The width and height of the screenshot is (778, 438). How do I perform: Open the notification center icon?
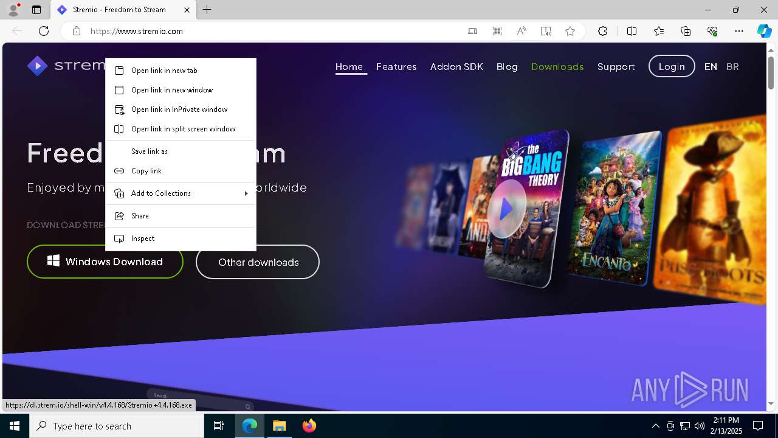pyautogui.click(x=758, y=426)
